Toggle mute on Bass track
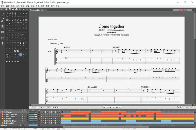This screenshot has height=130, width=196. click(x=25, y=119)
